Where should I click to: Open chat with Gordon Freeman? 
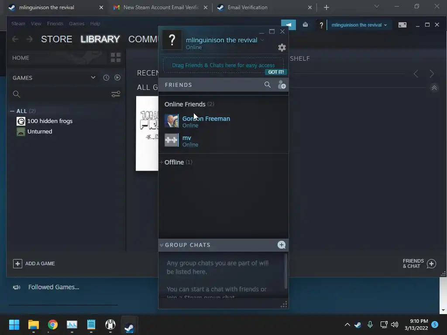[x=223, y=121]
